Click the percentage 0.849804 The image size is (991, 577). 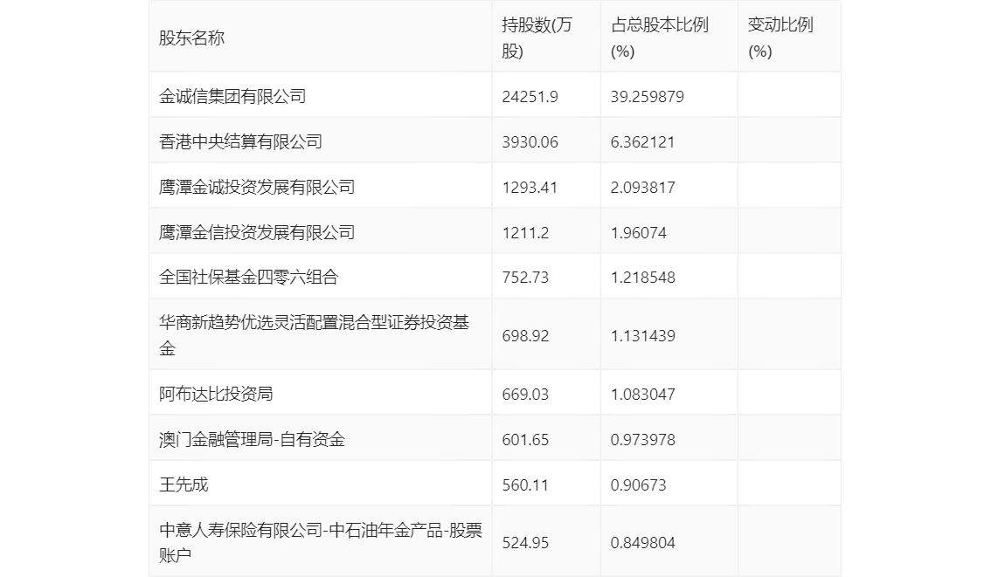pyautogui.click(x=643, y=543)
